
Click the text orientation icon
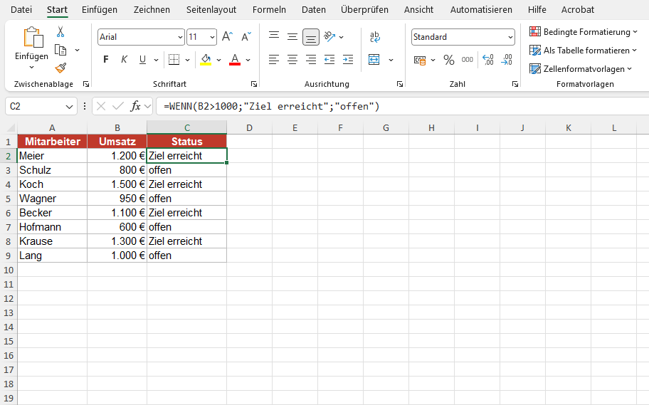(329, 37)
